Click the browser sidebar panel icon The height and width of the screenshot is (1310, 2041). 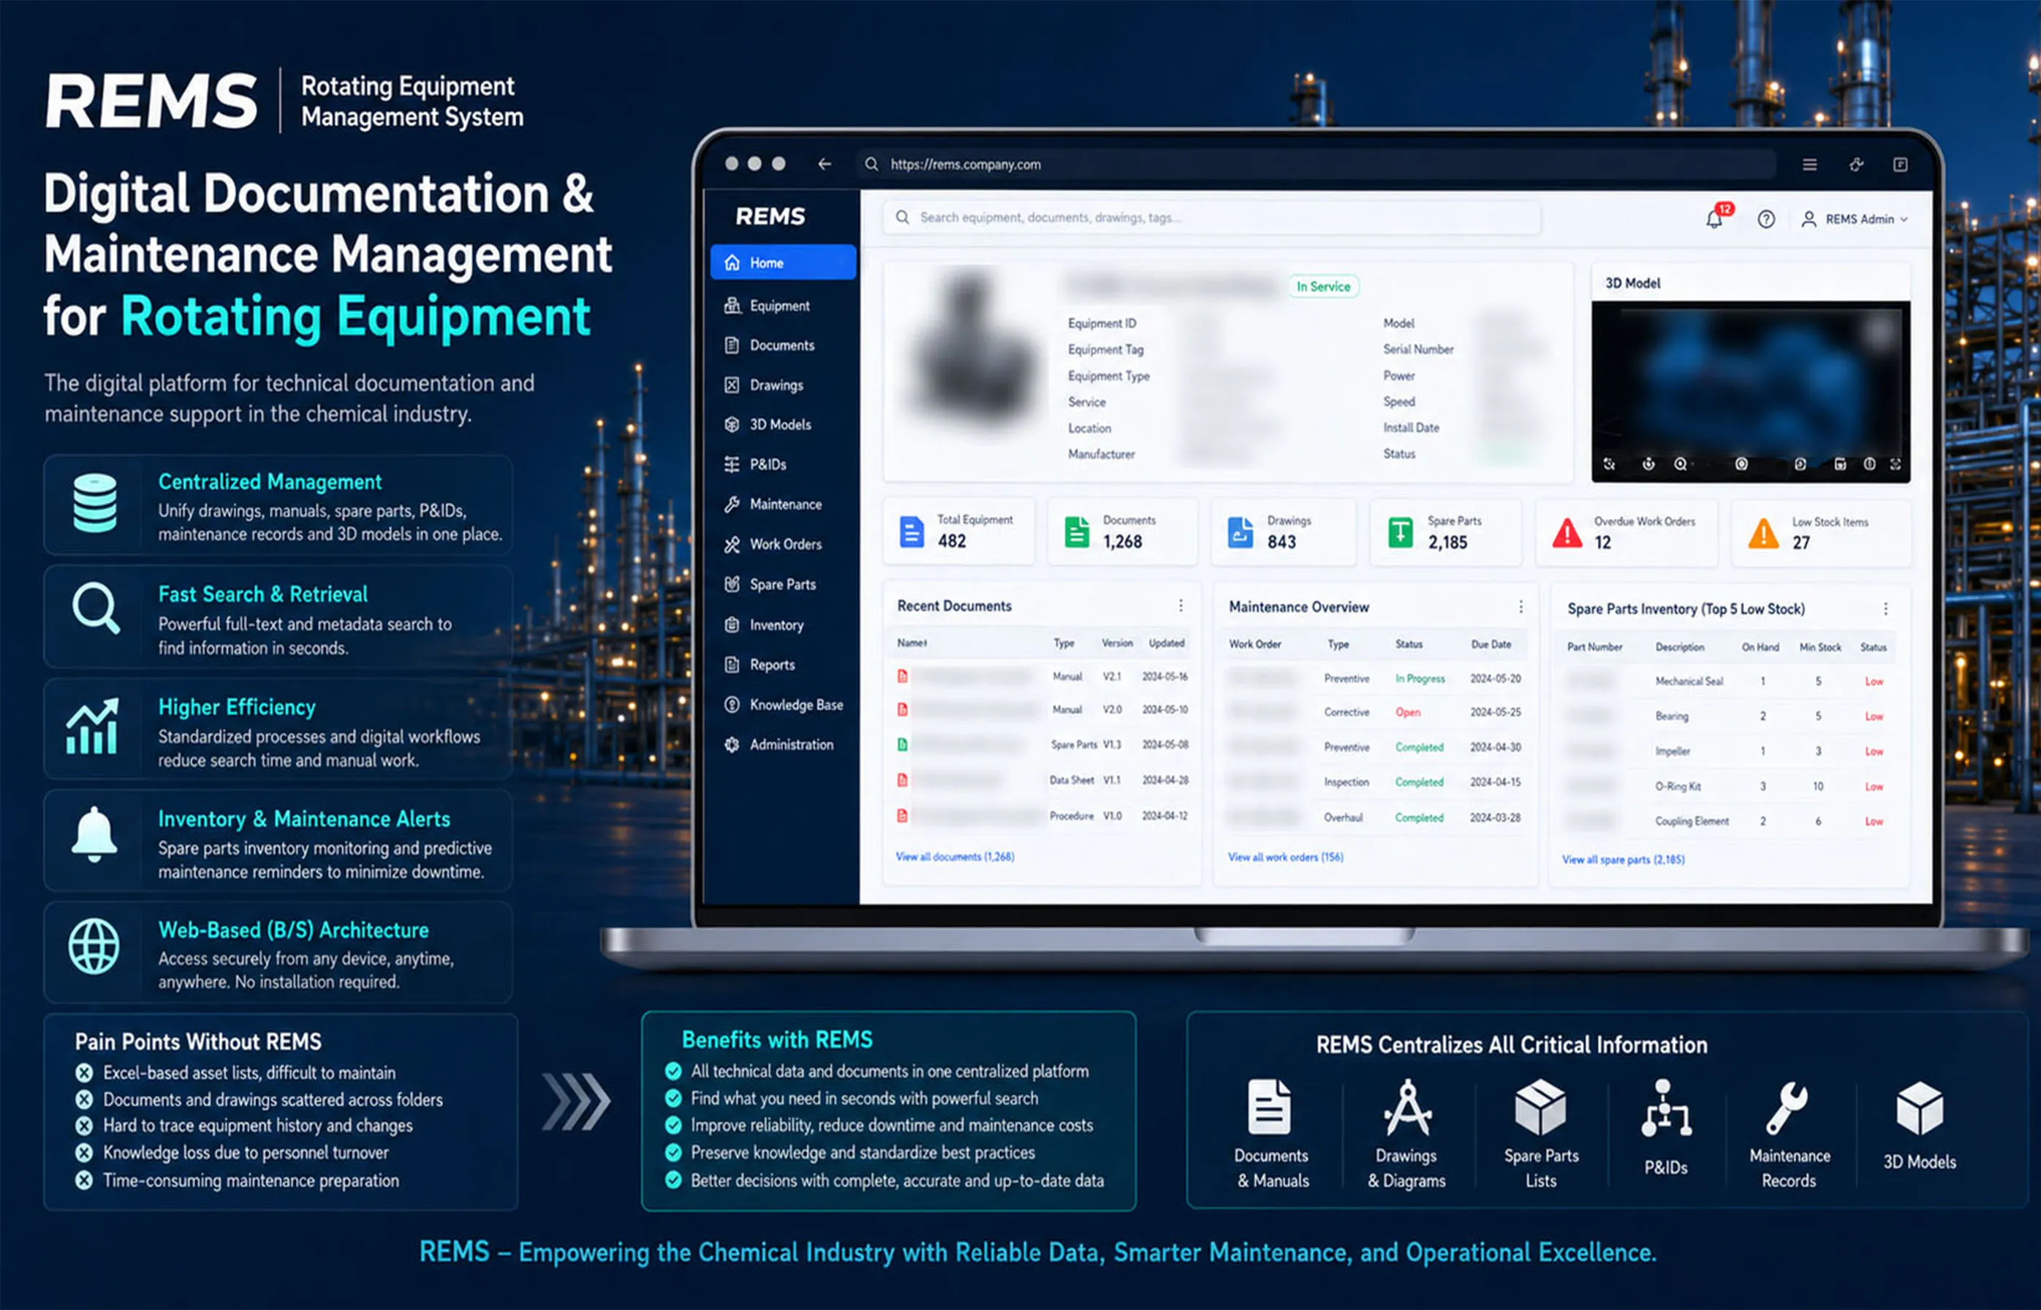coord(1901,164)
